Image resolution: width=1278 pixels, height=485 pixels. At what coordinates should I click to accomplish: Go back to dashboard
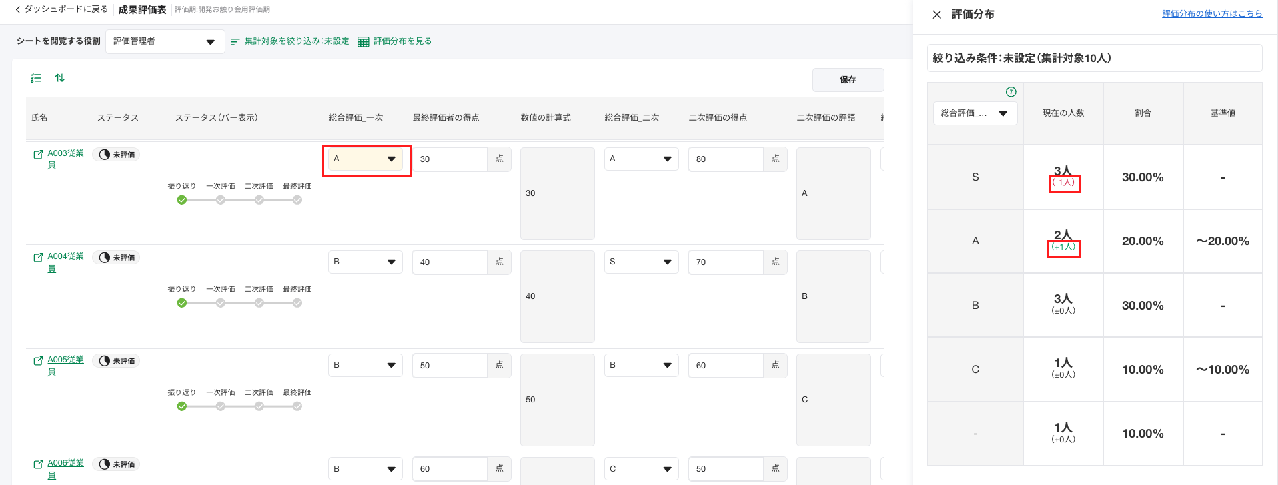pos(61,9)
